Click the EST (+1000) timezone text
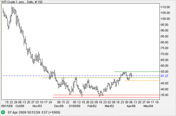The height and width of the screenshot is (116, 176). coord(51,112)
